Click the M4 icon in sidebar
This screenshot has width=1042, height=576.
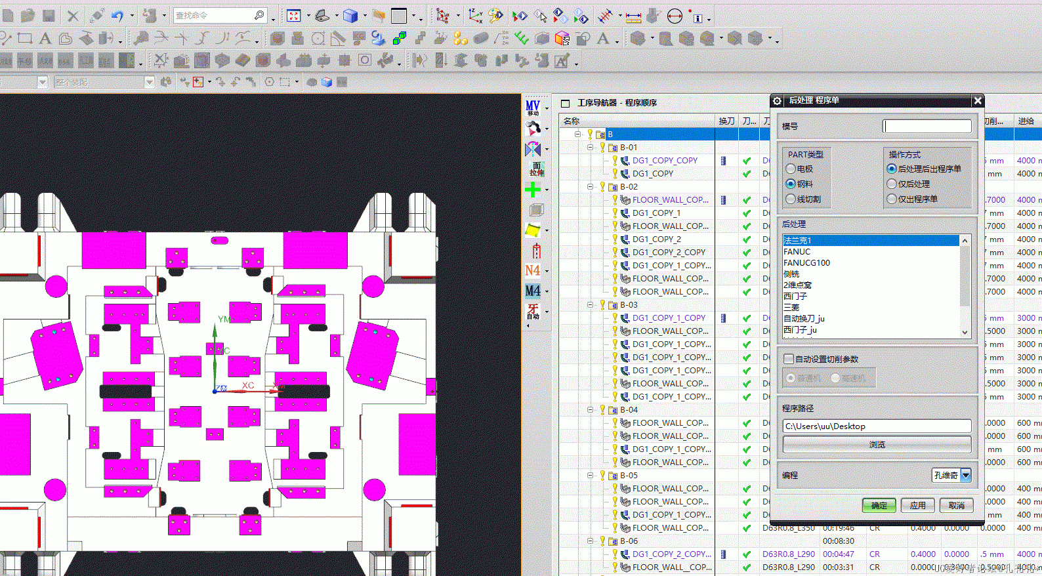(x=533, y=291)
